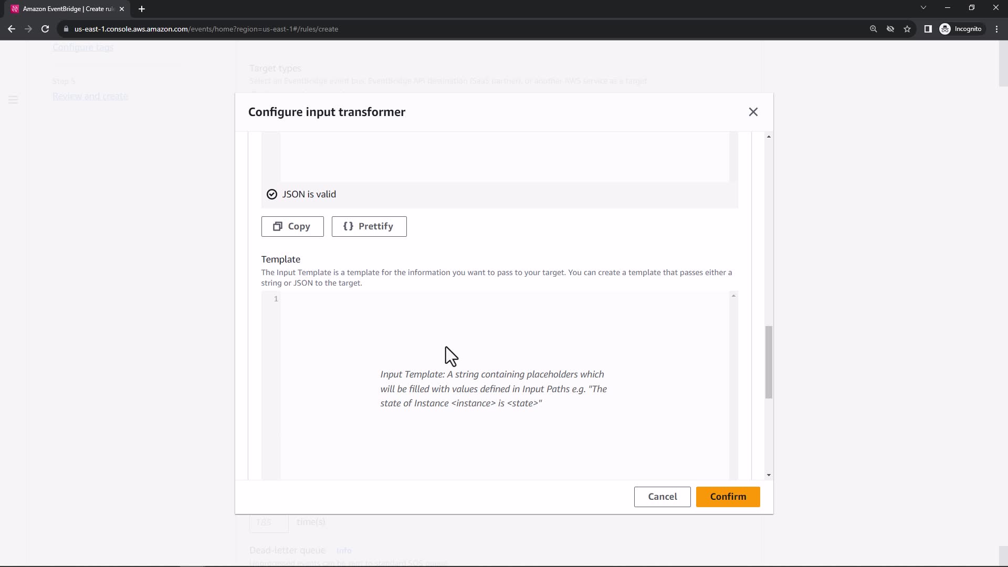Open Chrome three-dot menu
1008x567 pixels.
point(996,29)
